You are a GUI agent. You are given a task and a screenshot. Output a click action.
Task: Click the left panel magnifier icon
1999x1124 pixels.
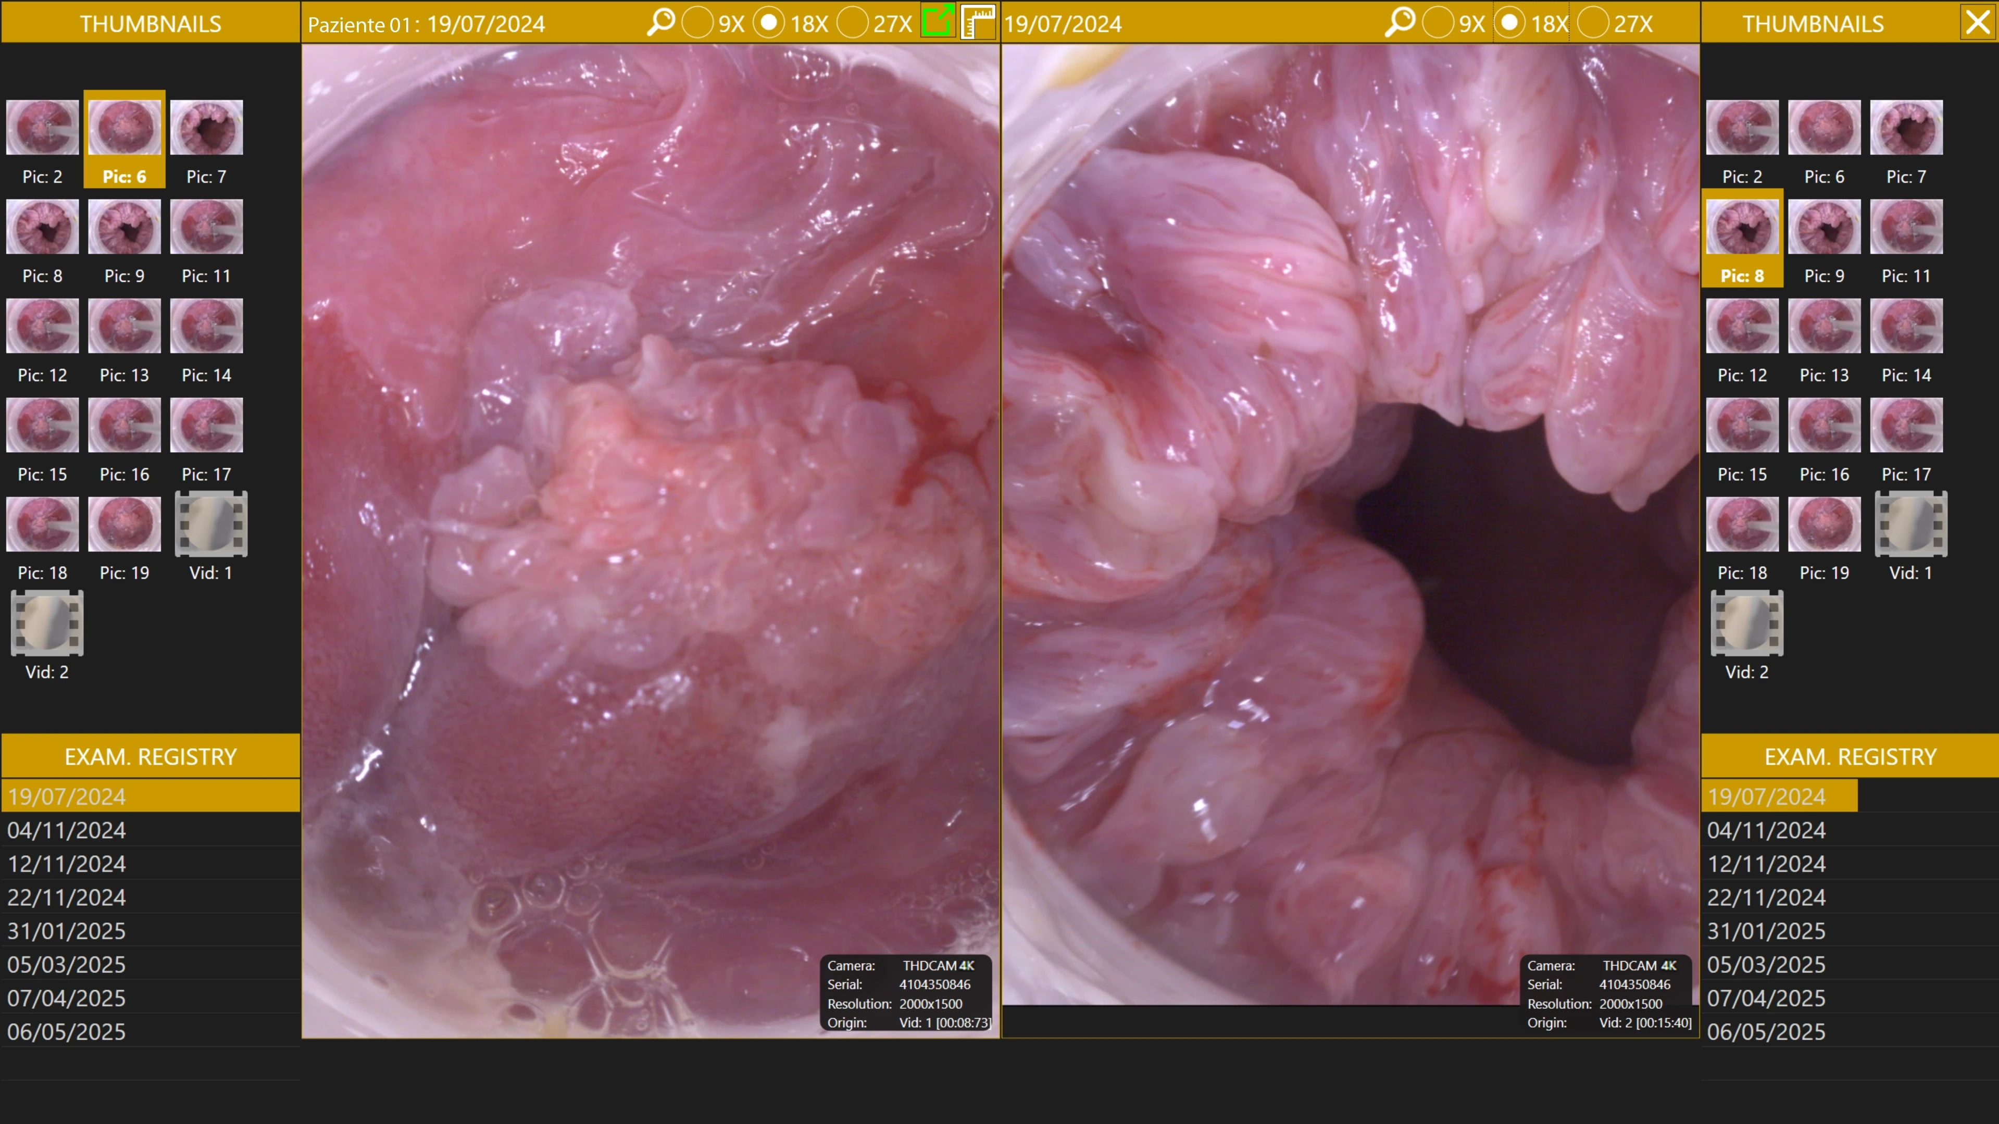(660, 22)
